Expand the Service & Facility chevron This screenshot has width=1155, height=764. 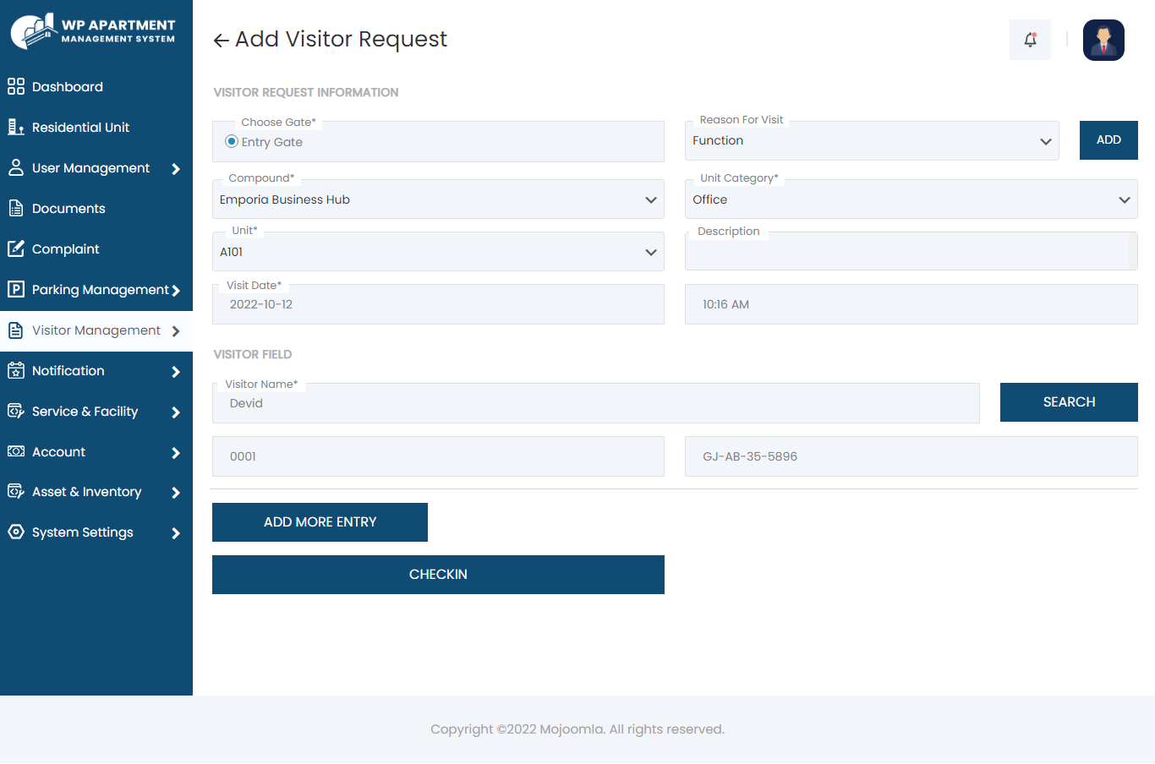tap(176, 412)
